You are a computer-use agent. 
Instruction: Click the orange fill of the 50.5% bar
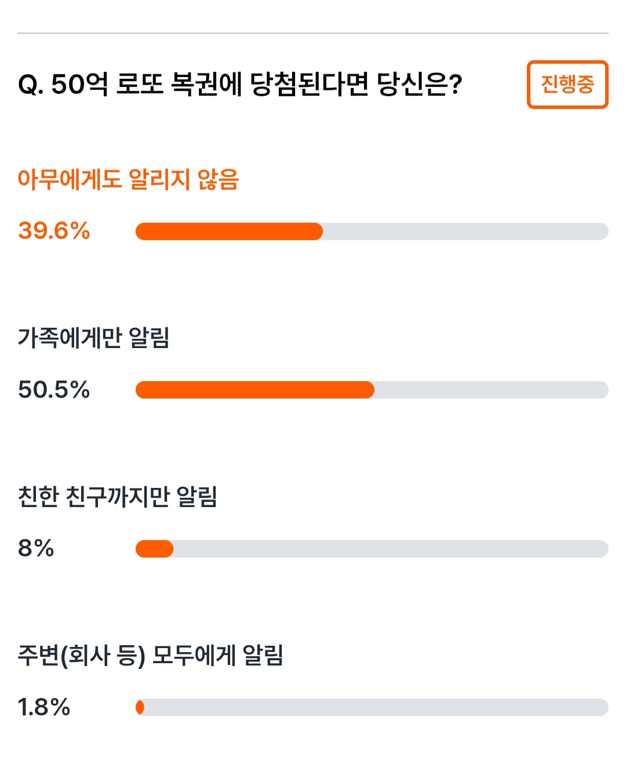tap(255, 390)
